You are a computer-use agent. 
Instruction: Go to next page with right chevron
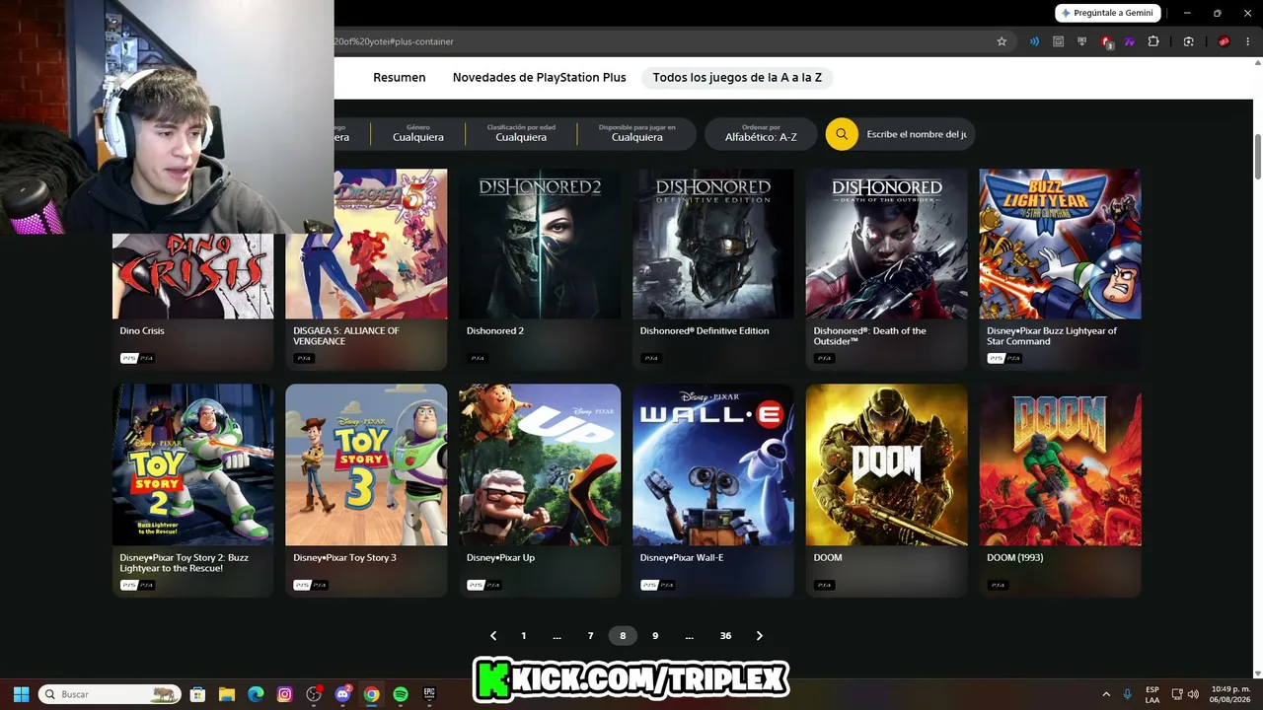click(759, 636)
